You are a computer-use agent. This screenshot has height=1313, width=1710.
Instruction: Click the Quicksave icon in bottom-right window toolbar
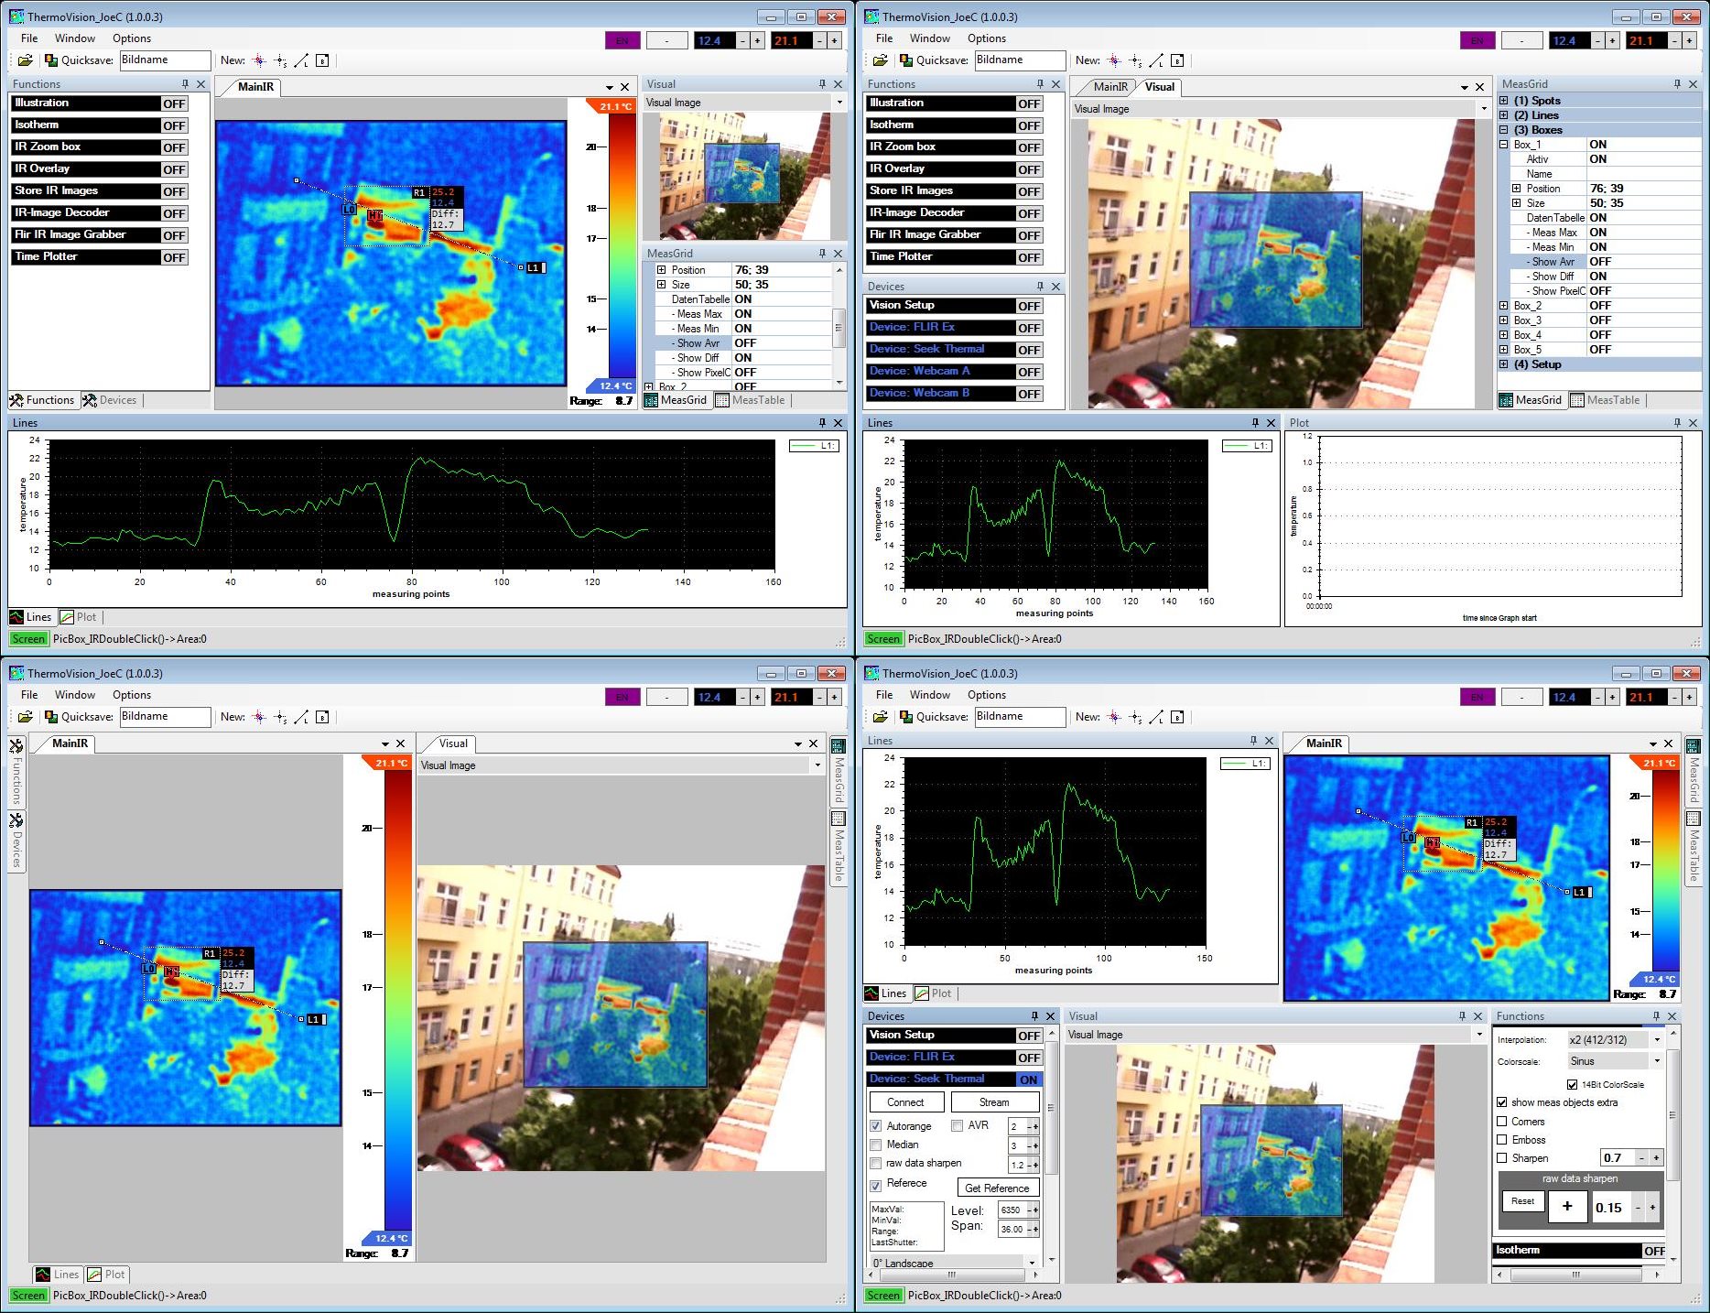906,717
